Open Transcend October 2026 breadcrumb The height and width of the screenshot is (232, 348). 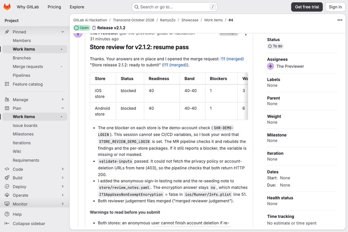[133, 20]
